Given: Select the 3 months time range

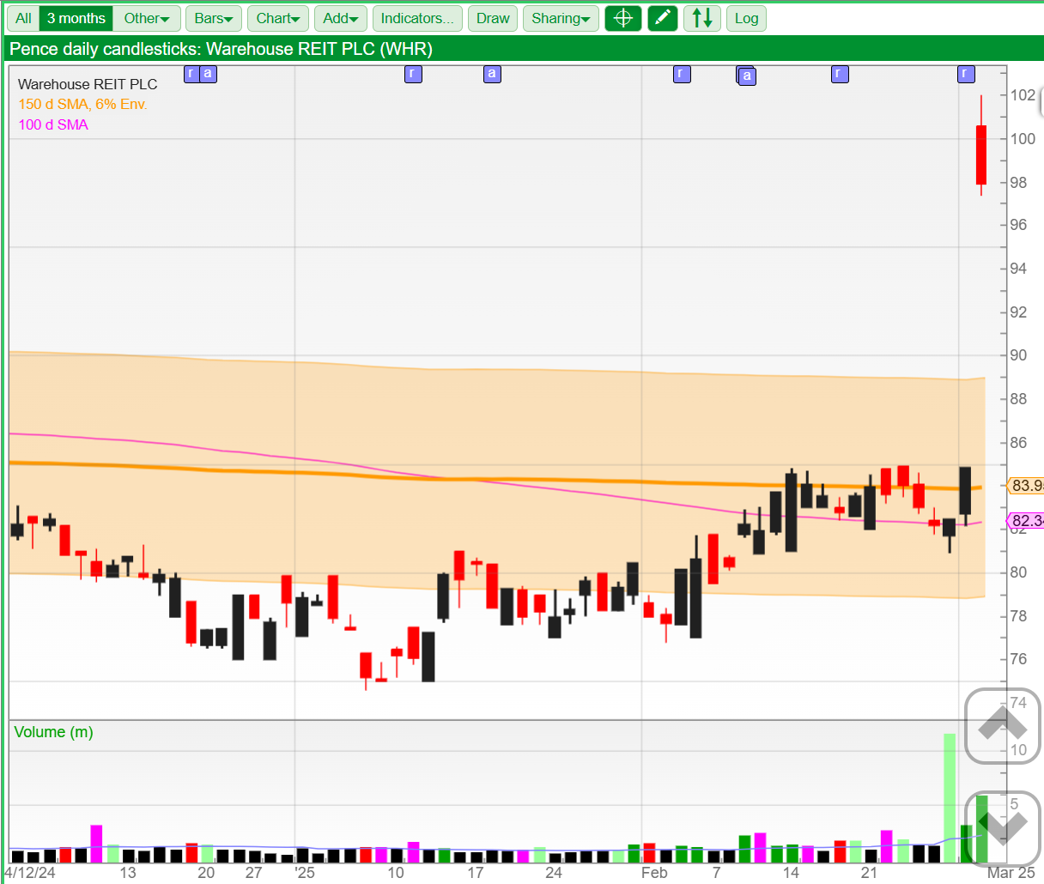Looking at the screenshot, I should point(76,18).
